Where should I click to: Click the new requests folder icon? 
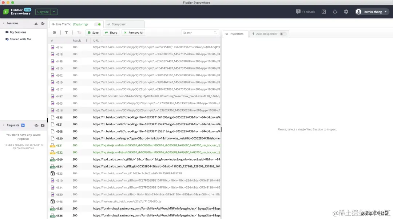pos(43,125)
